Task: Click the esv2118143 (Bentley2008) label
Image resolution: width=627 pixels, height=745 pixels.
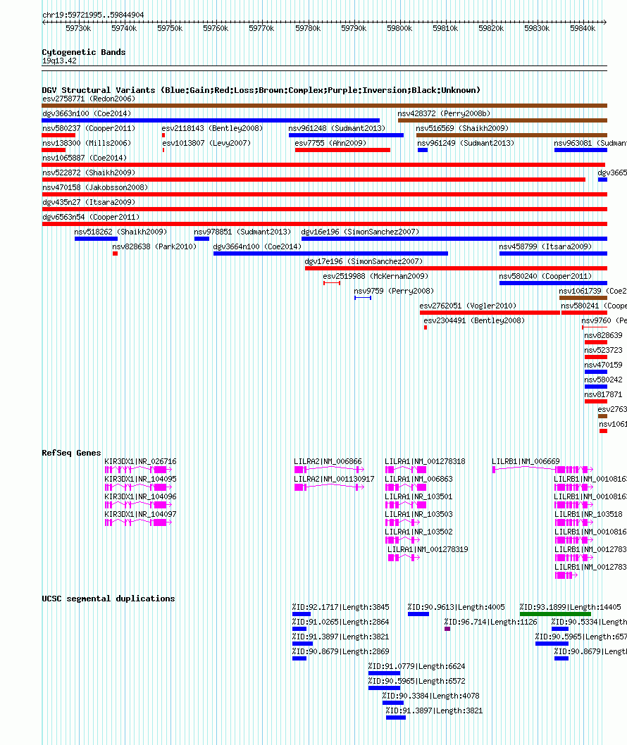Action: 212,128
